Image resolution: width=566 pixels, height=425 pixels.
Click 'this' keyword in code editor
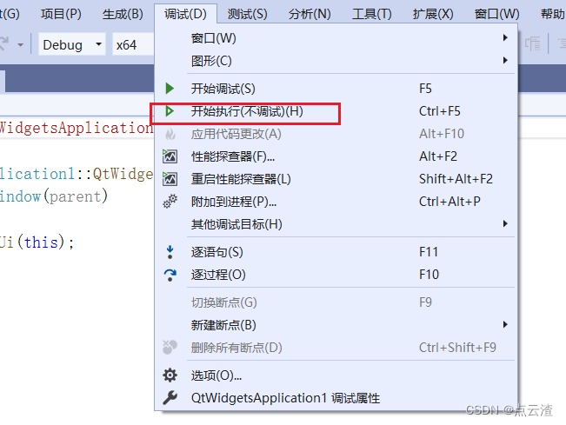coord(41,242)
